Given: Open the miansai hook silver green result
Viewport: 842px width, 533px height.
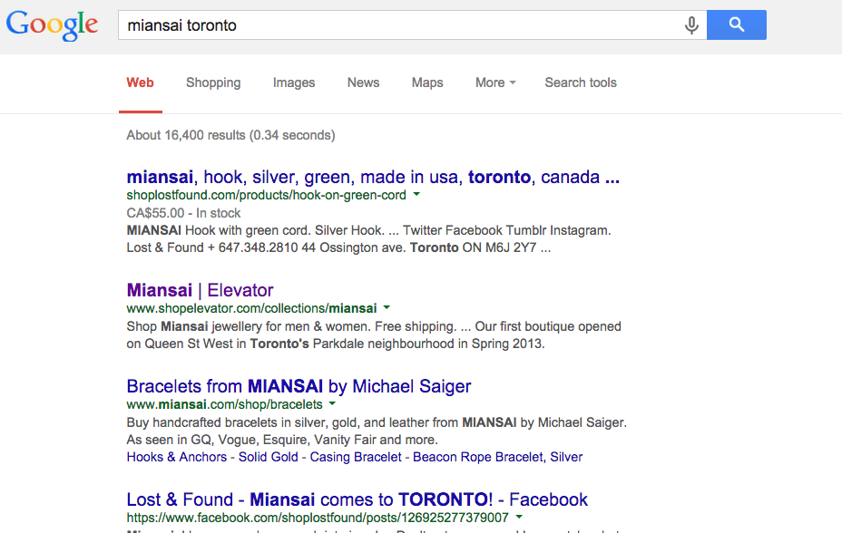Looking at the screenshot, I should (x=373, y=177).
